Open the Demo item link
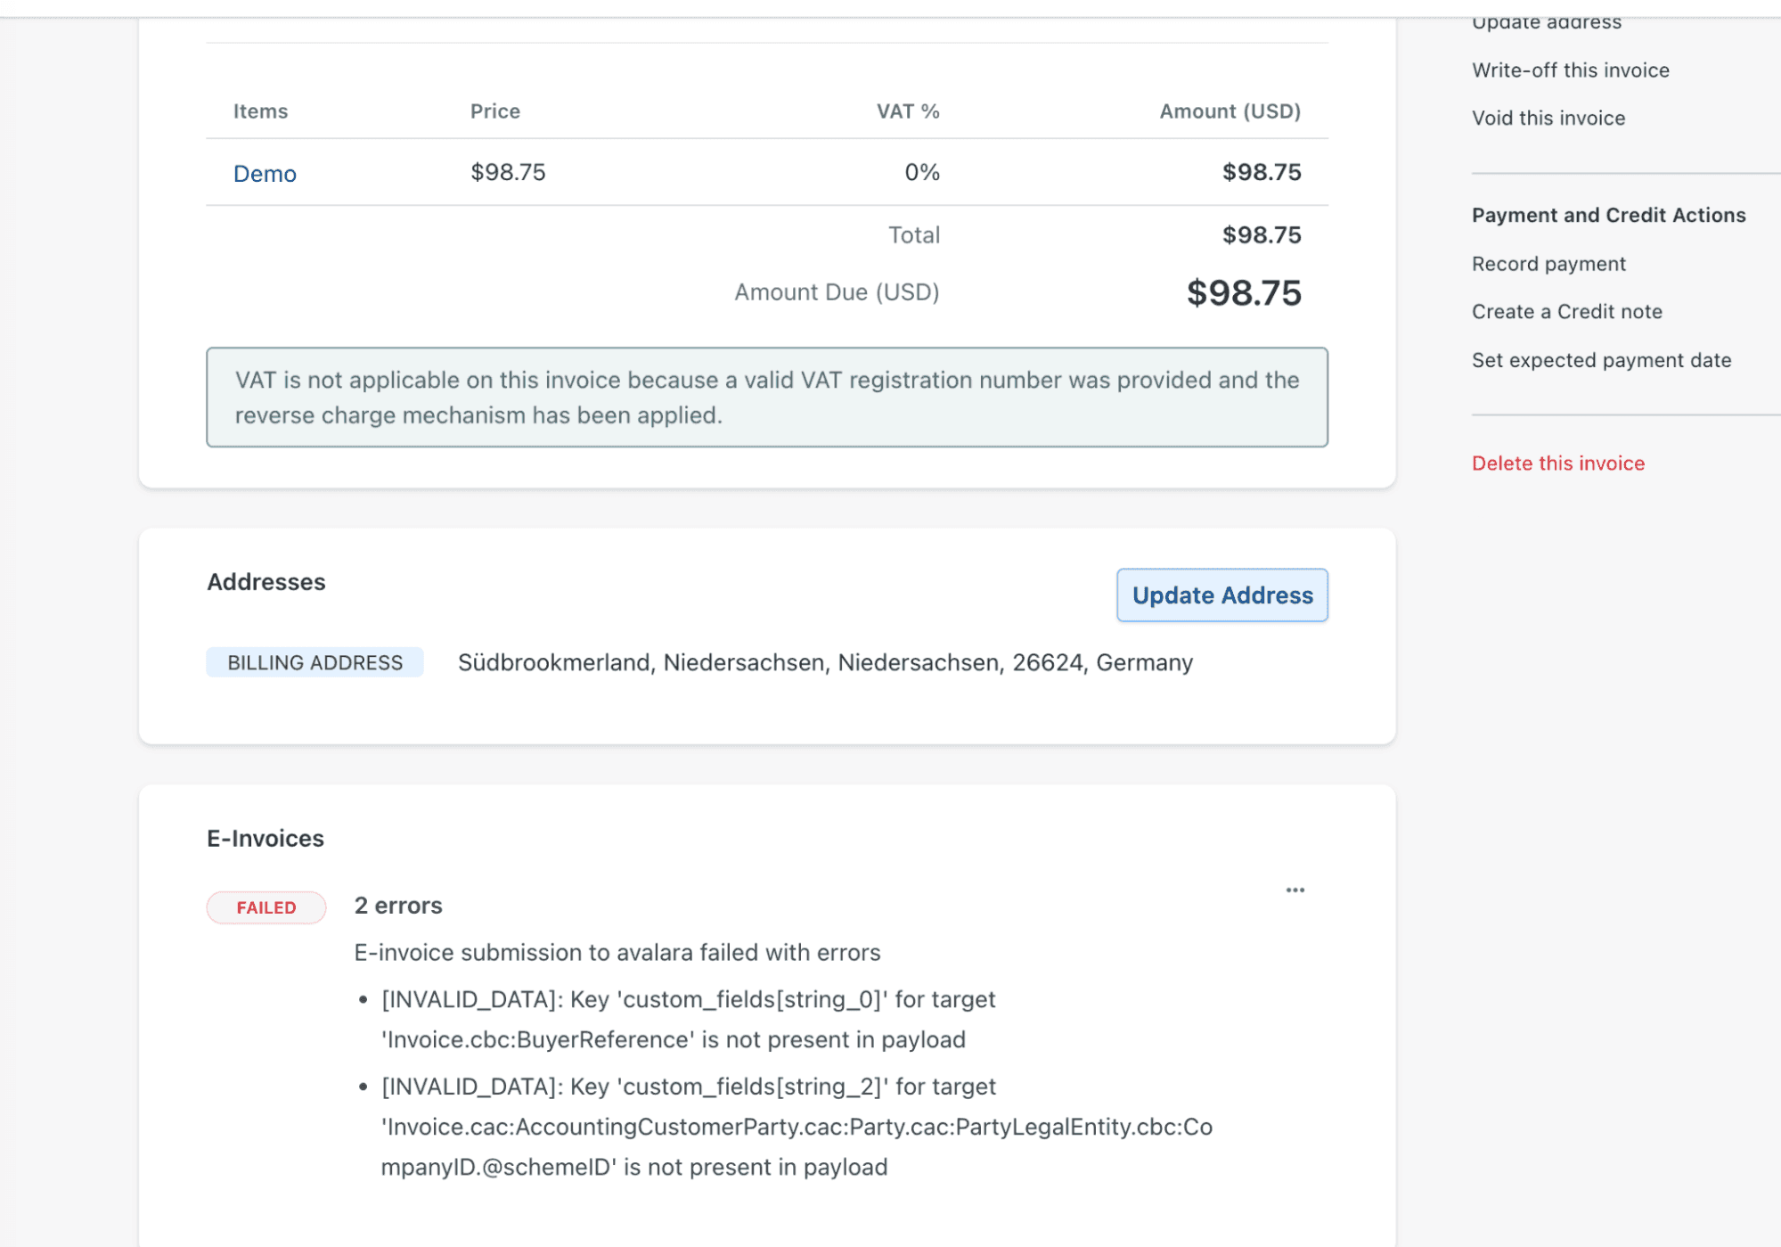 tap(265, 173)
